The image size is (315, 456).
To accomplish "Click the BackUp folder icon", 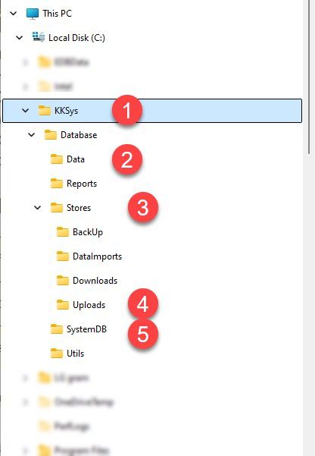I will [x=63, y=231].
